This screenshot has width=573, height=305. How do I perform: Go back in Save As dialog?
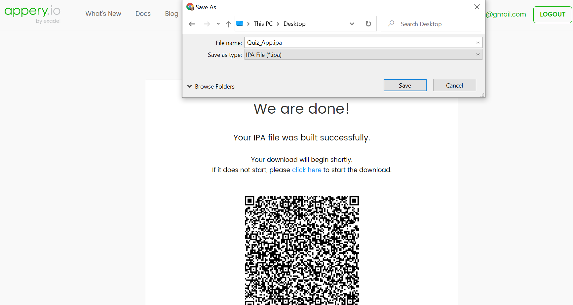click(192, 24)
